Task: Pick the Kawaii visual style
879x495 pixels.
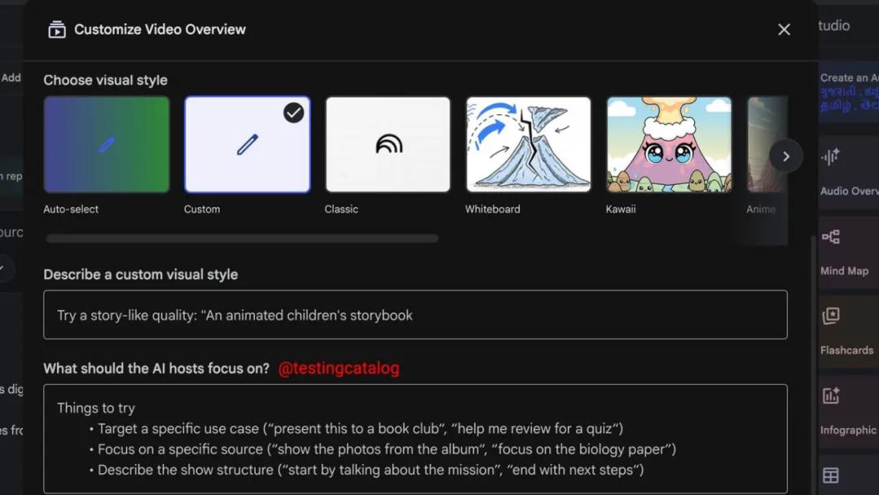Action: pyautogui.click(x=669, y=145)
